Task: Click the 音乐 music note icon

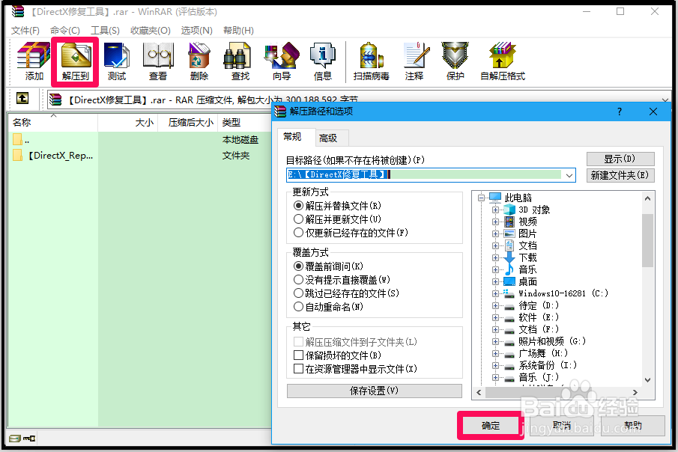Action: pyautogui.click(x=509, y=269)
